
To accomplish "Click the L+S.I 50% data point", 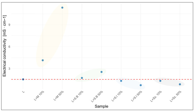I will click(x=141, y=85).
